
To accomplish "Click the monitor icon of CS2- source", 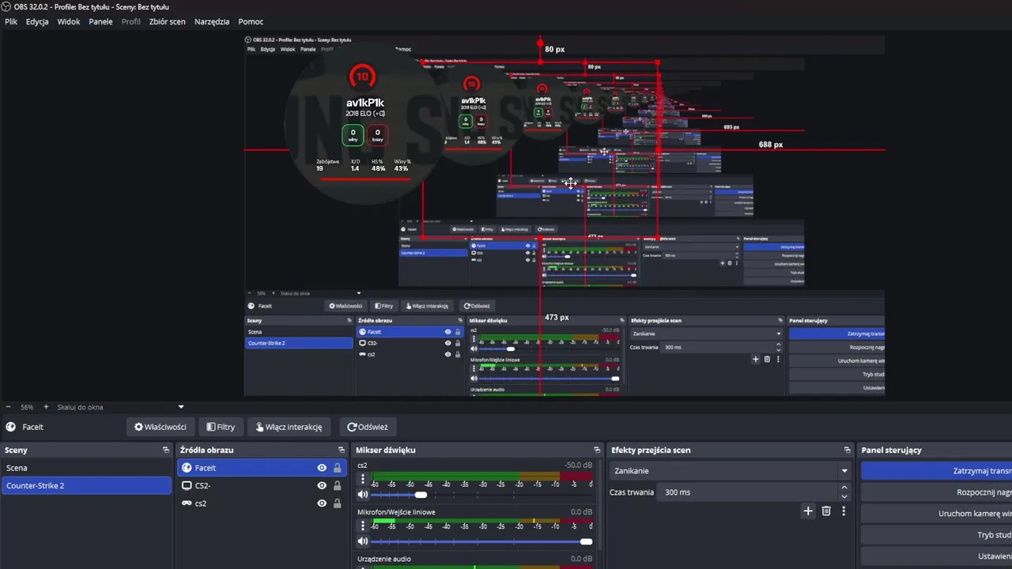I will tap(187, 485).
